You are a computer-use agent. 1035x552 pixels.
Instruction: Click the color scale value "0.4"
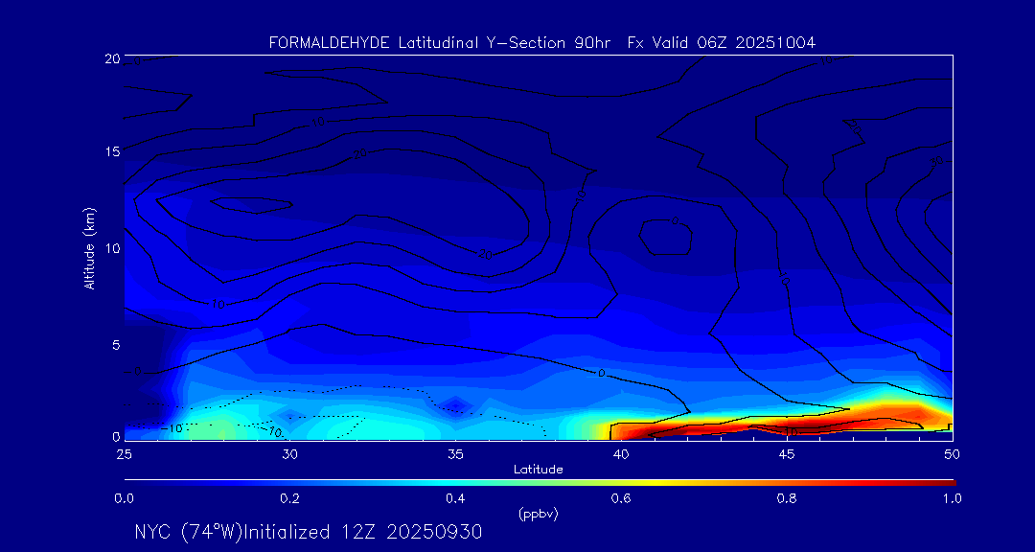(455, 498)
